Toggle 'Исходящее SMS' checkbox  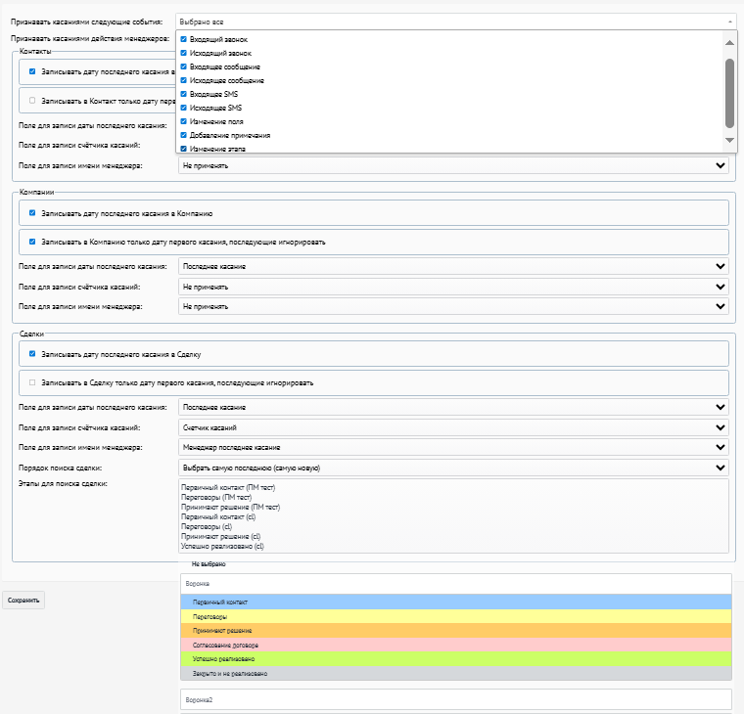coord(184,108)
